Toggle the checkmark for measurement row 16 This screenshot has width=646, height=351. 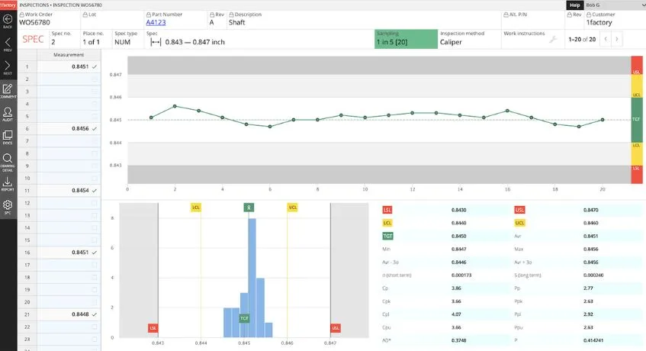click(x=95, y=252)
